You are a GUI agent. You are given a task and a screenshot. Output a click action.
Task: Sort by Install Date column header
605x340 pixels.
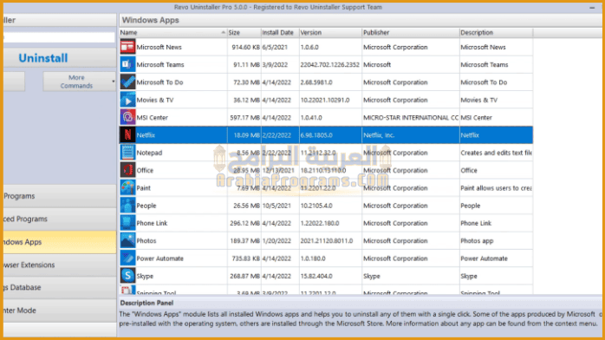pyautogui.click(x=280, y=32)
